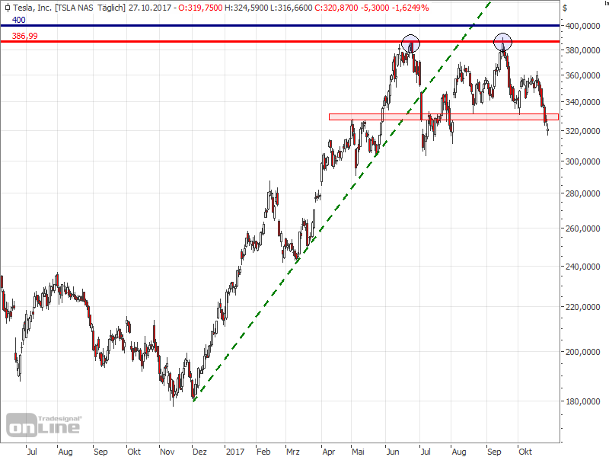
Task: Click the second circle marker at September high
Action: (502, 43)
